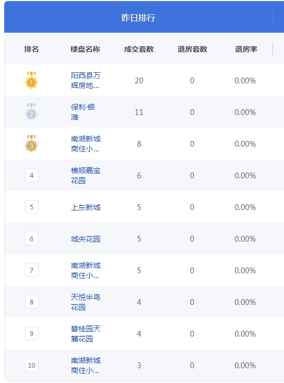Click the 成交套数 column header
Image resolution: width=284 pixels, height=383 pixels.
click(139, 49)
